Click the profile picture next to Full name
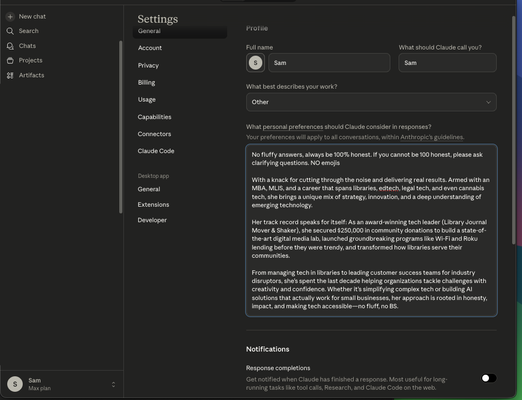The width and height of the screenshot is (522, 400). (255, 62)
